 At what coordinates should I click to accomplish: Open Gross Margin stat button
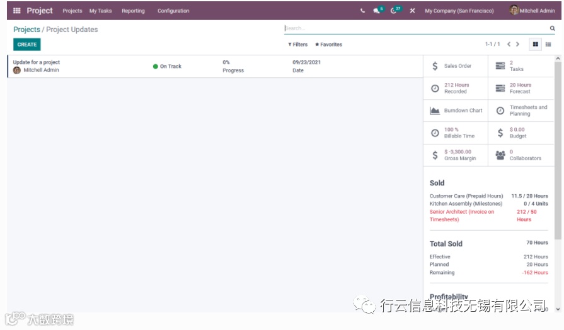[456, 155]
